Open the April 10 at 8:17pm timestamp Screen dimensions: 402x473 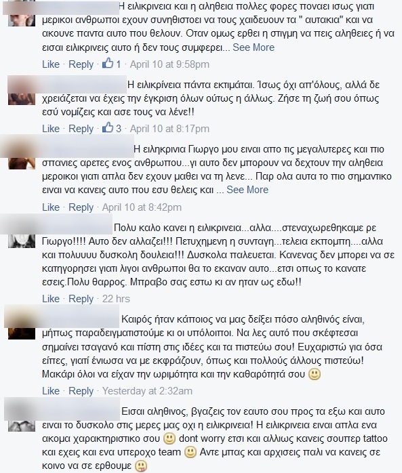tap(169, 129)
